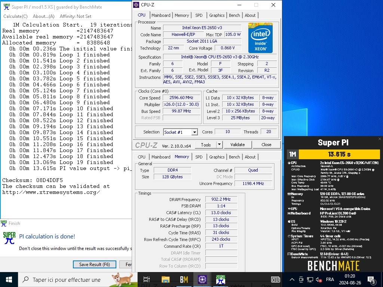Click the Validate button in upper CPU-Z

[238, 145]
